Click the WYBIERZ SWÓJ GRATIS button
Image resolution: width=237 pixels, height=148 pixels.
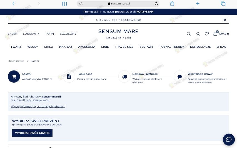coord(32,133)
